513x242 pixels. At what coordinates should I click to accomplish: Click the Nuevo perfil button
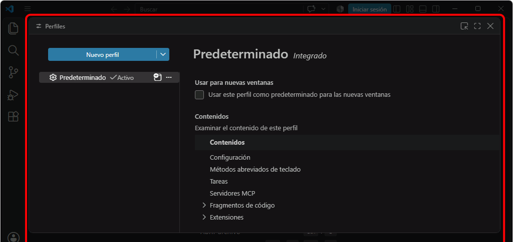(x=102, y=54)
